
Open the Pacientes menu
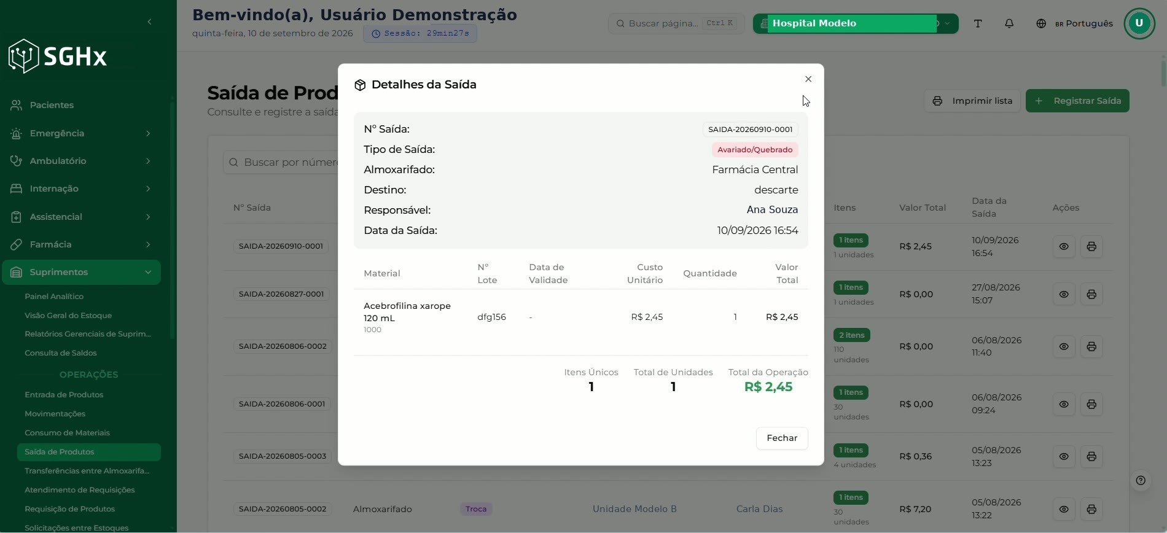coord(81,105)
